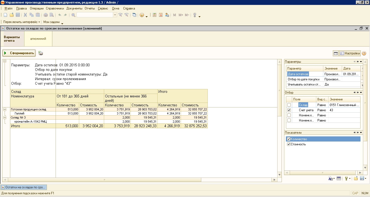The image size is (370, 197).
Task: Open the Документы menu
Action: [x=74, y=8]
